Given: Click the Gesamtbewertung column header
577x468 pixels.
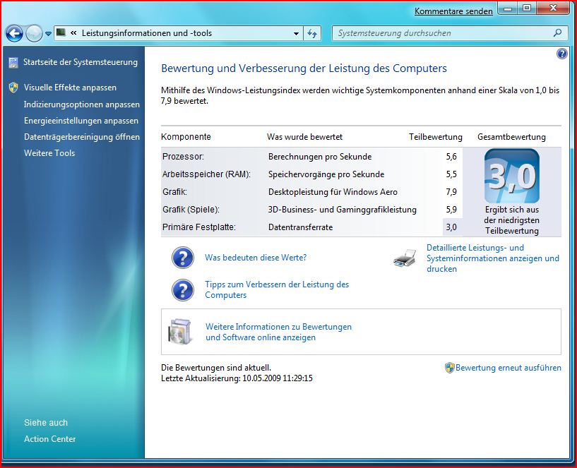Looking at the screenshot, I should coord(511,137).
